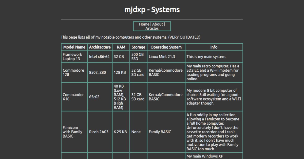The image size is (304, 159).
Task: Click the mjdxp - Systems page title
Action: point(152,10)
